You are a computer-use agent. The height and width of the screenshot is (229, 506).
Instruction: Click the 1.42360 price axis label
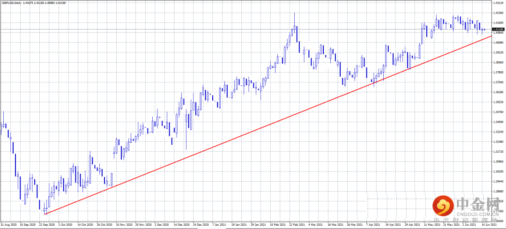(498, 13)
